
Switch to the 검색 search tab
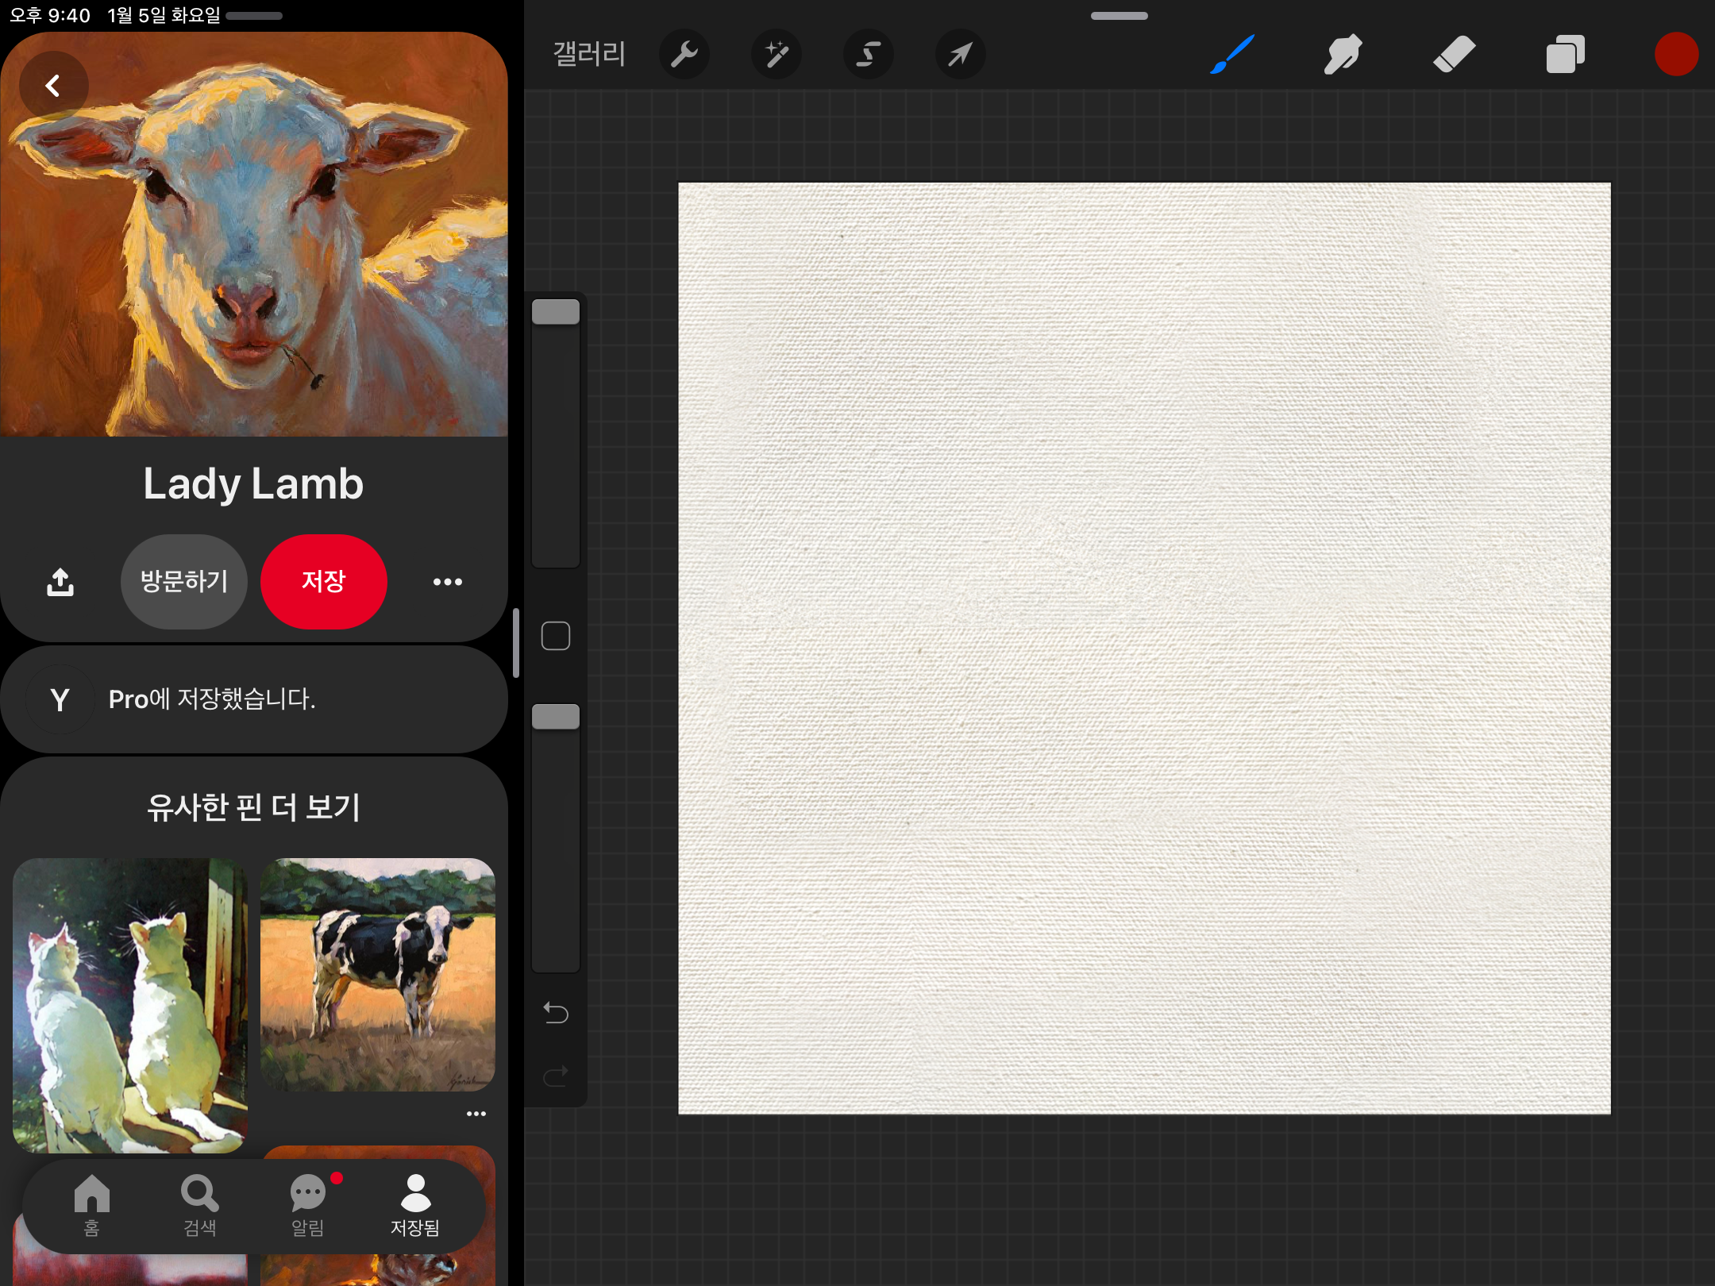[x=199, y=1205]
